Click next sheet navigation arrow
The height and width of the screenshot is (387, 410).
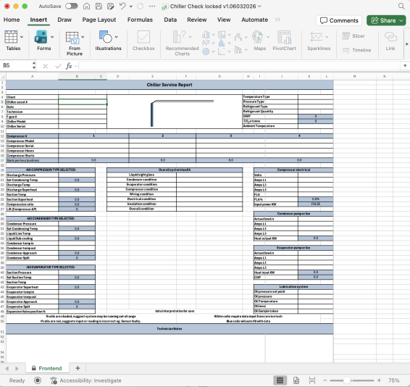pyautogui.click(x=17, y=368)
